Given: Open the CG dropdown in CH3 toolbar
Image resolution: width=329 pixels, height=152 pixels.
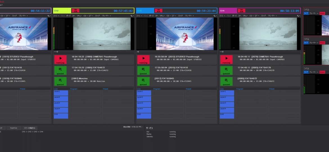Looking at the screenshot, I should (x=168, y=16).
